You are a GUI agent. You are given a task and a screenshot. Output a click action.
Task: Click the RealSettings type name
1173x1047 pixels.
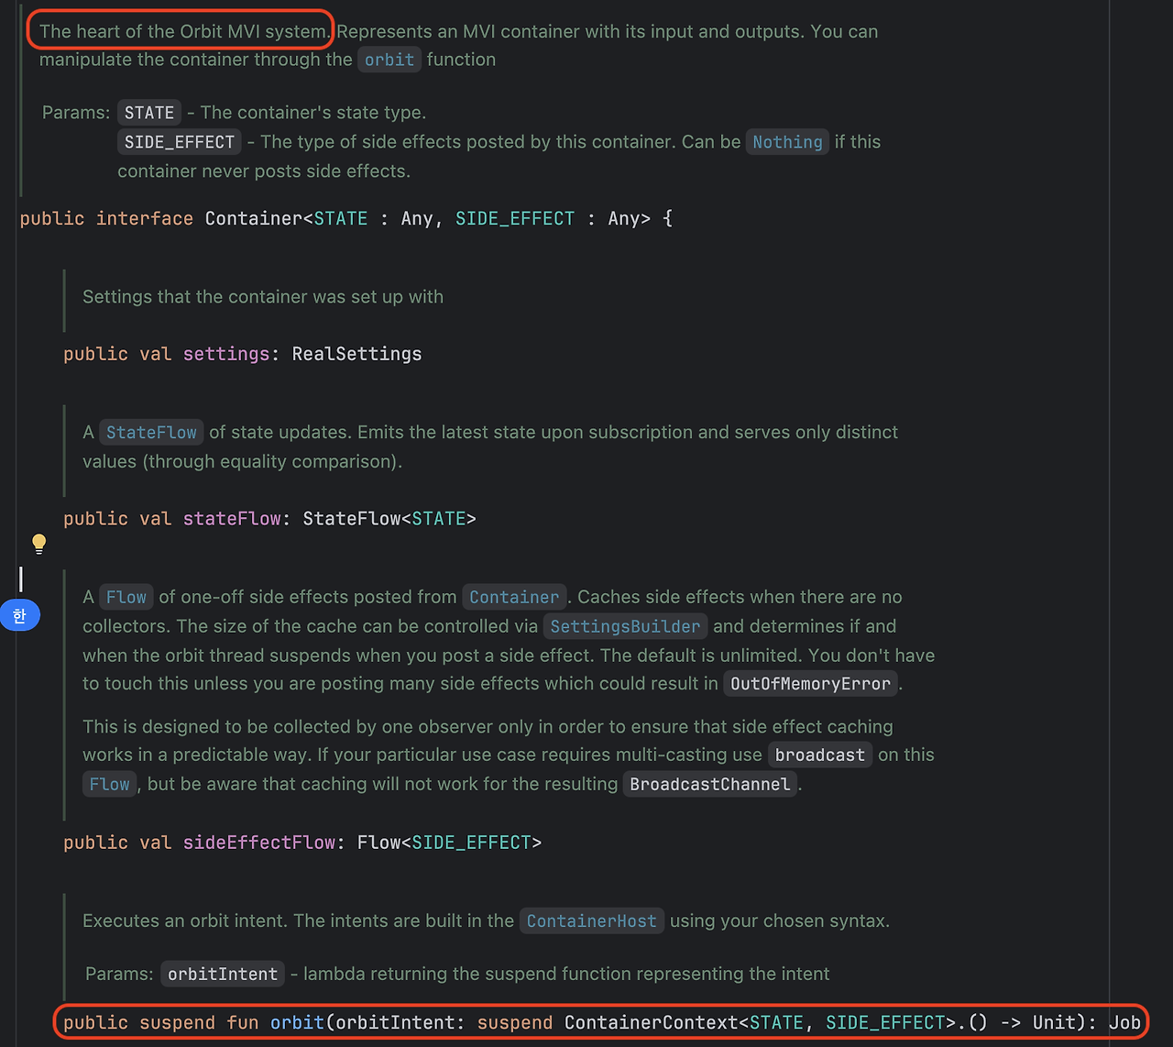[356, 354]
